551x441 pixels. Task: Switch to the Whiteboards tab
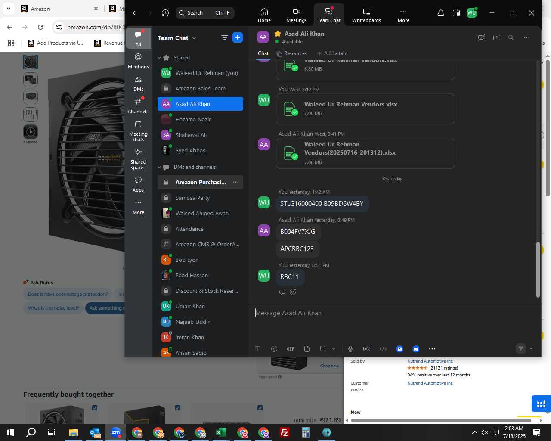(366, 15)
